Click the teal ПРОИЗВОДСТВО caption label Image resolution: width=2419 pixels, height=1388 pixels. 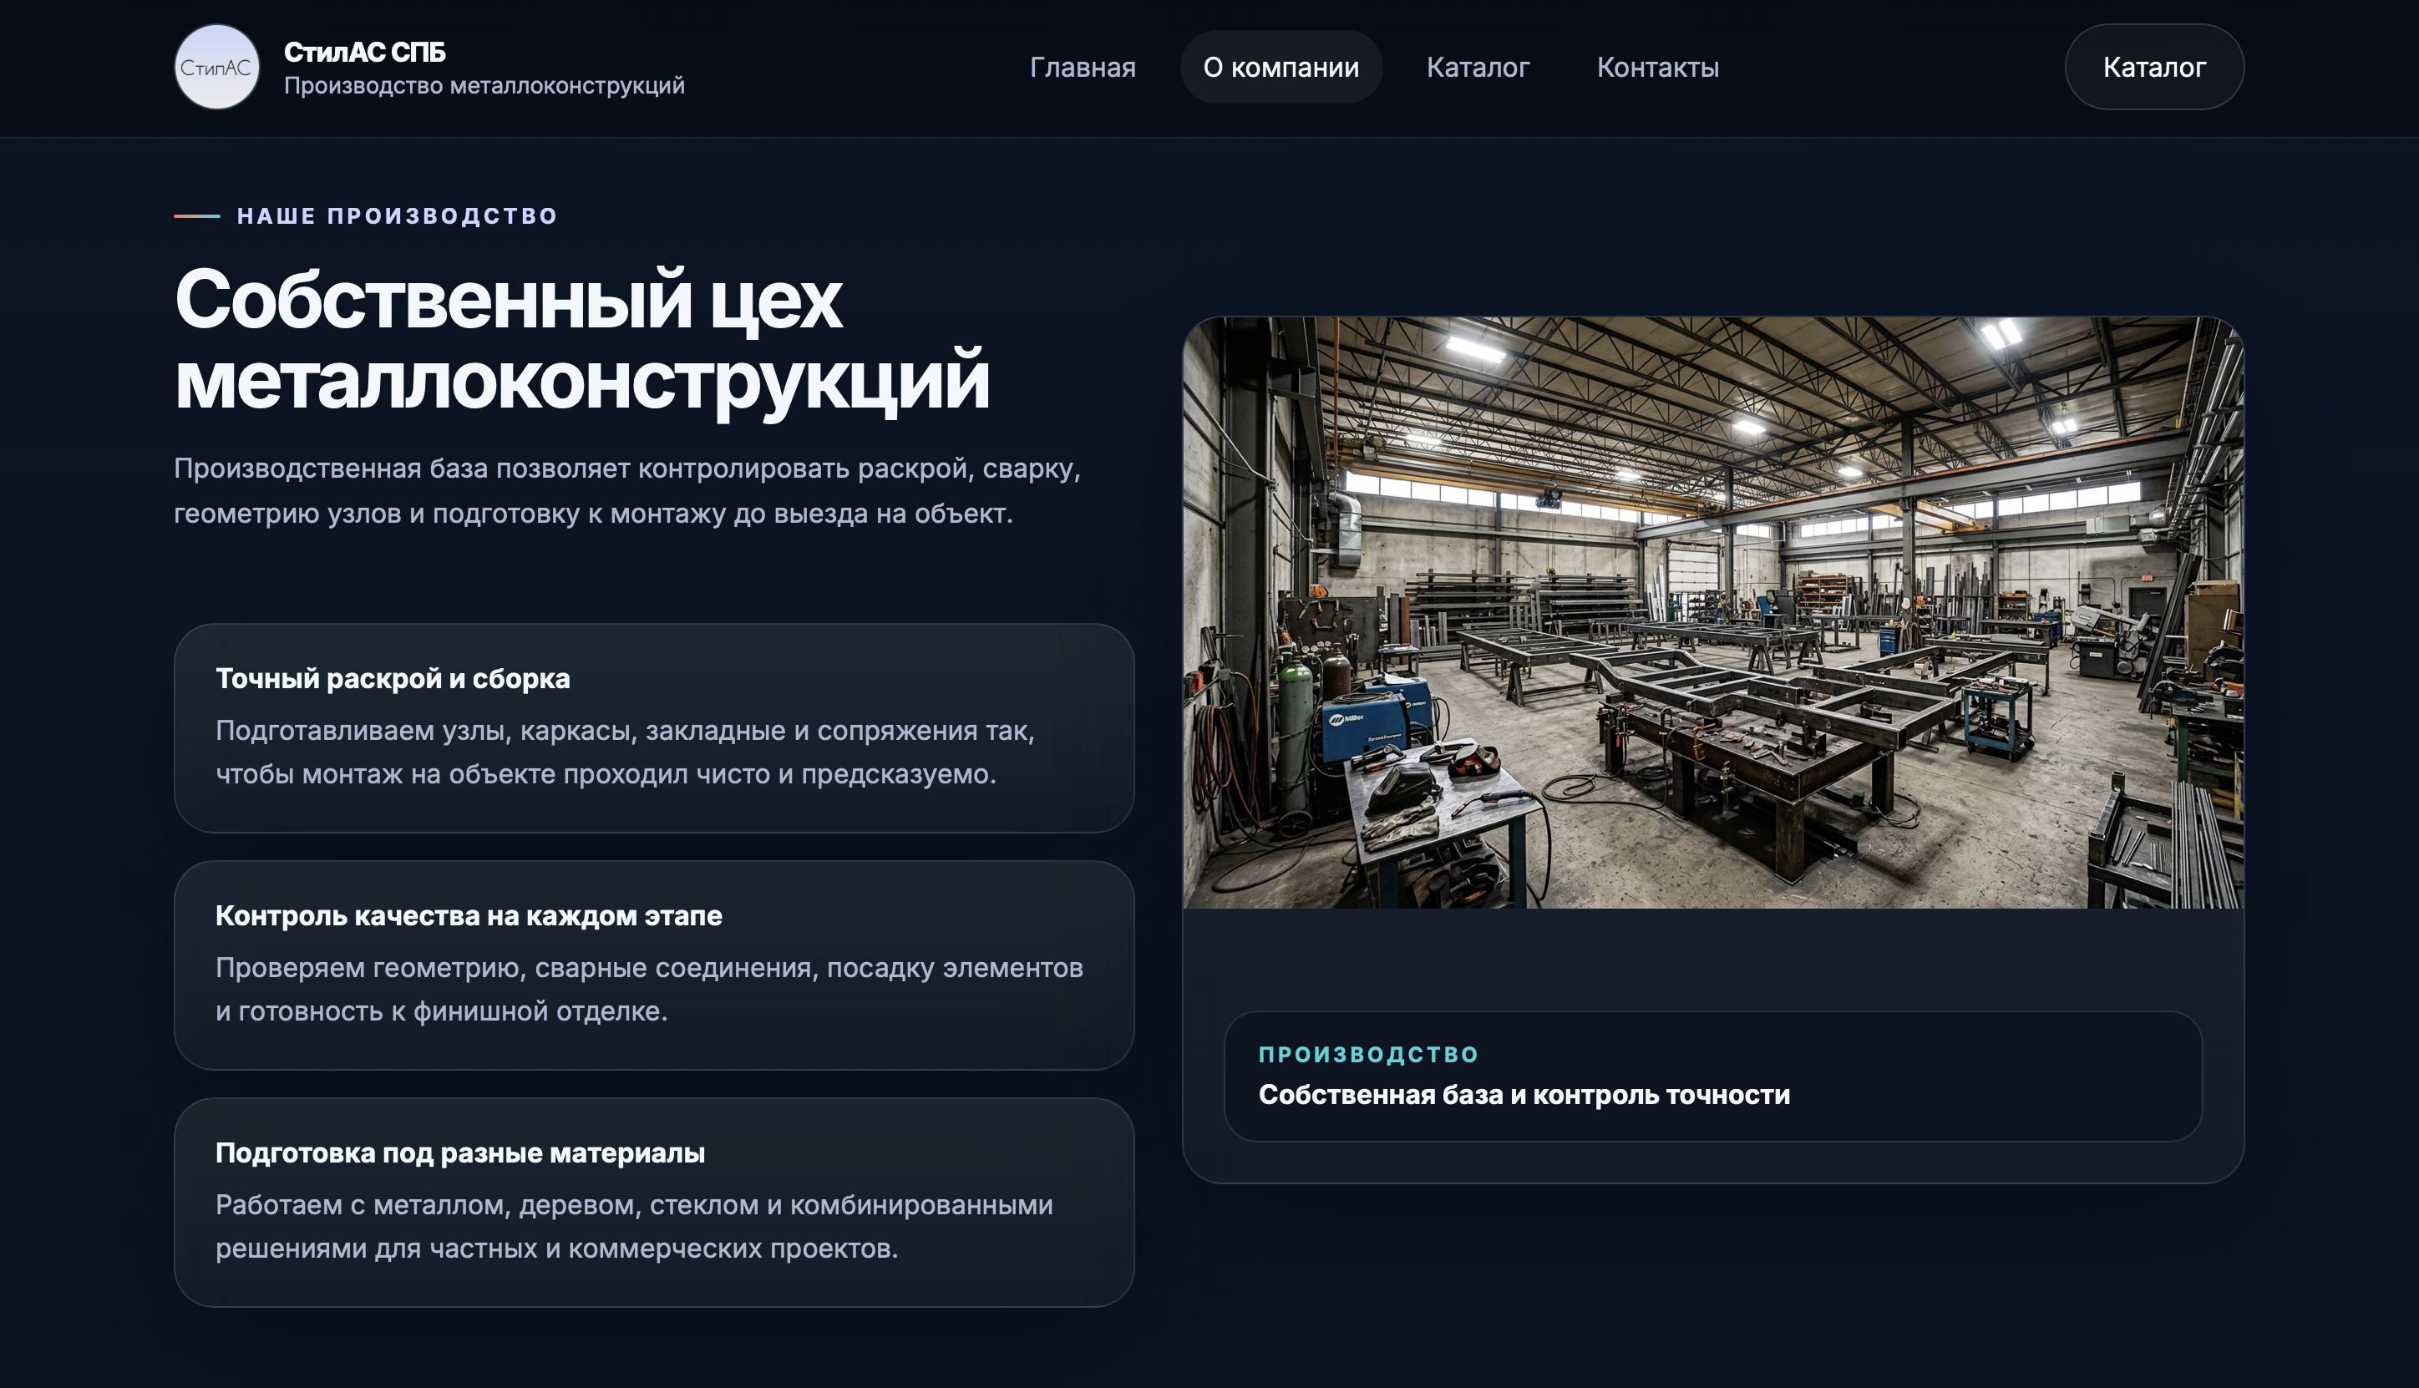[x=1368, y=1054]
